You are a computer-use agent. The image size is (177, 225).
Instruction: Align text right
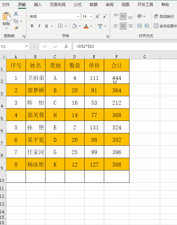130,26
